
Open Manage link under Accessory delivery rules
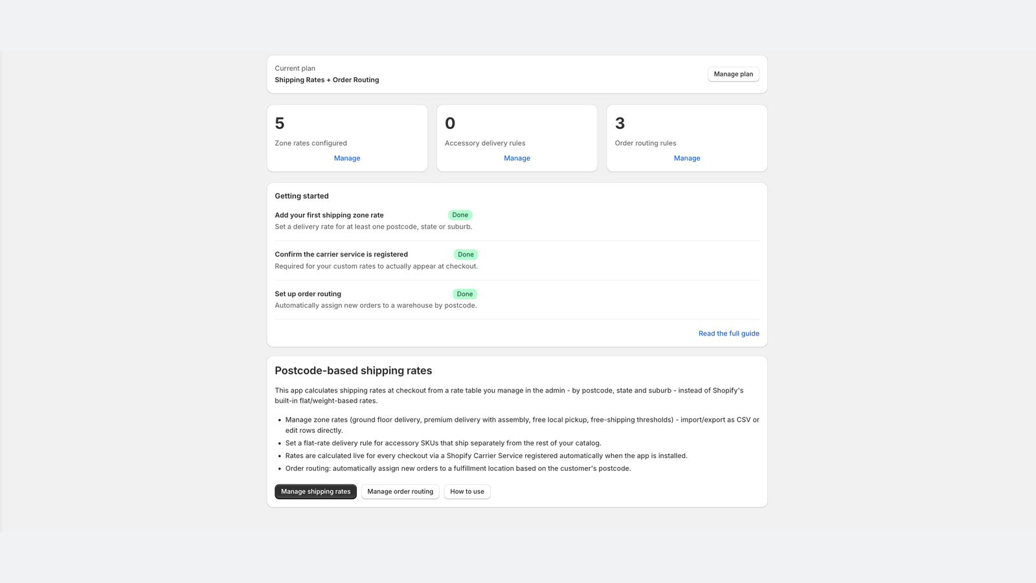[517, 158]
